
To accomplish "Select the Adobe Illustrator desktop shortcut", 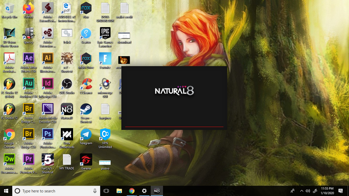I will coord(48,63).
